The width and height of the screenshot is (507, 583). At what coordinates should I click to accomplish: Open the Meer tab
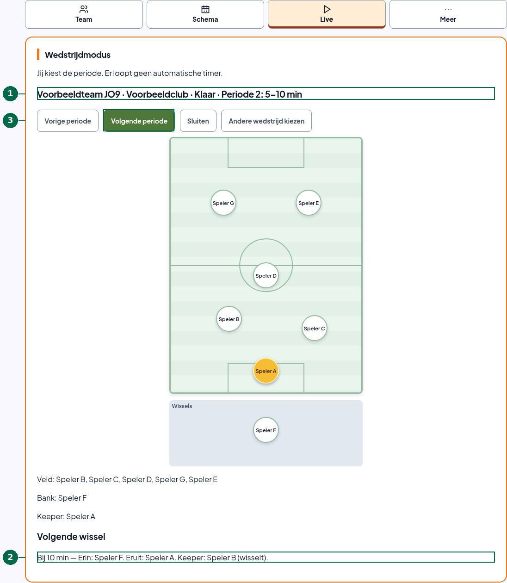[448, 14]
